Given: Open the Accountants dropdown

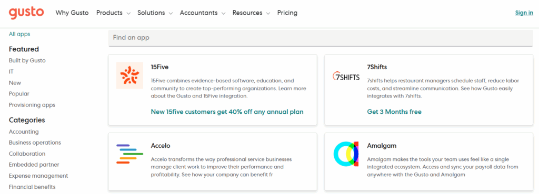Looking at the screenshot, I should [203, 13].
